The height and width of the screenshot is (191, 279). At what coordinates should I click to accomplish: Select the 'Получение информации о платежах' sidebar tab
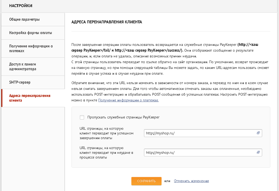click(31, 48)
